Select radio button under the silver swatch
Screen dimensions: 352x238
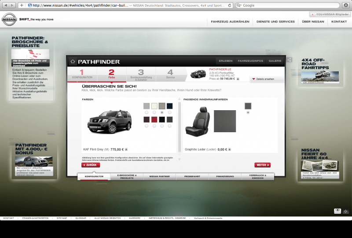click(147, 112)
